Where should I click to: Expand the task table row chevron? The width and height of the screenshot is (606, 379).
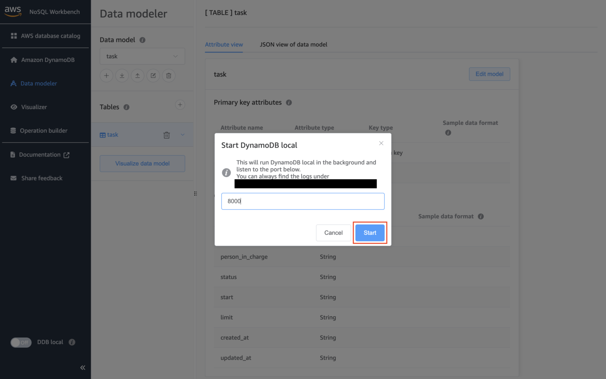click(183, 135)
